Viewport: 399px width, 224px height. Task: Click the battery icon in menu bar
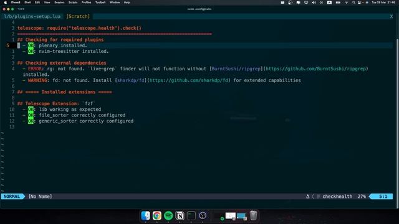click(338, 2)
